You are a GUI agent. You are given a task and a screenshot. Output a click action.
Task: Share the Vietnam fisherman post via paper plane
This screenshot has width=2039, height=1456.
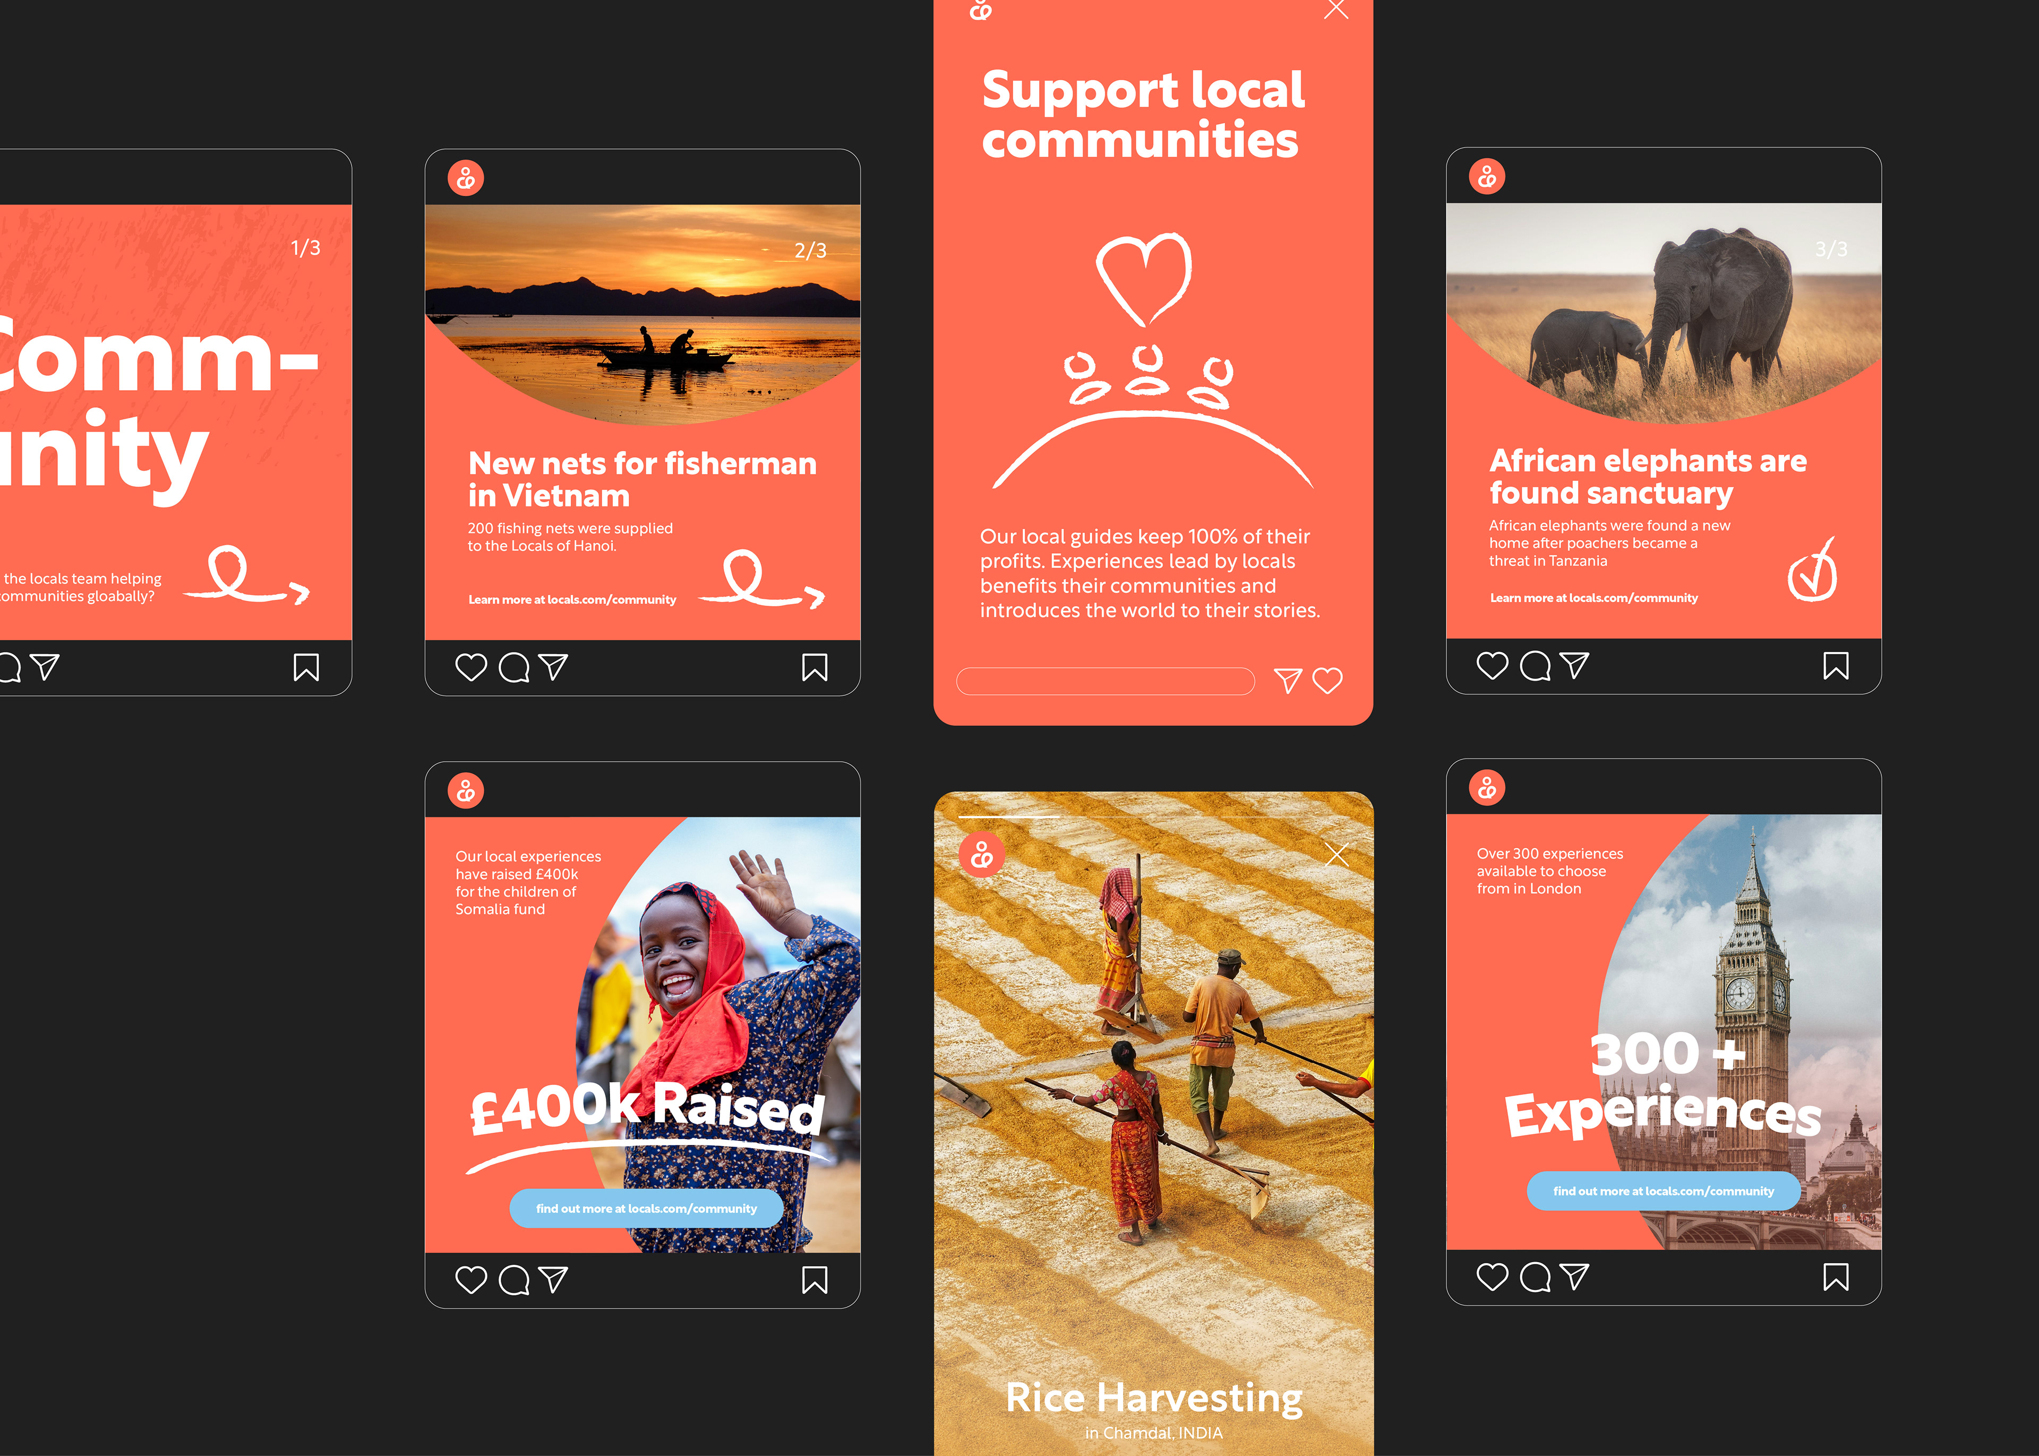[x=553, y=667]
